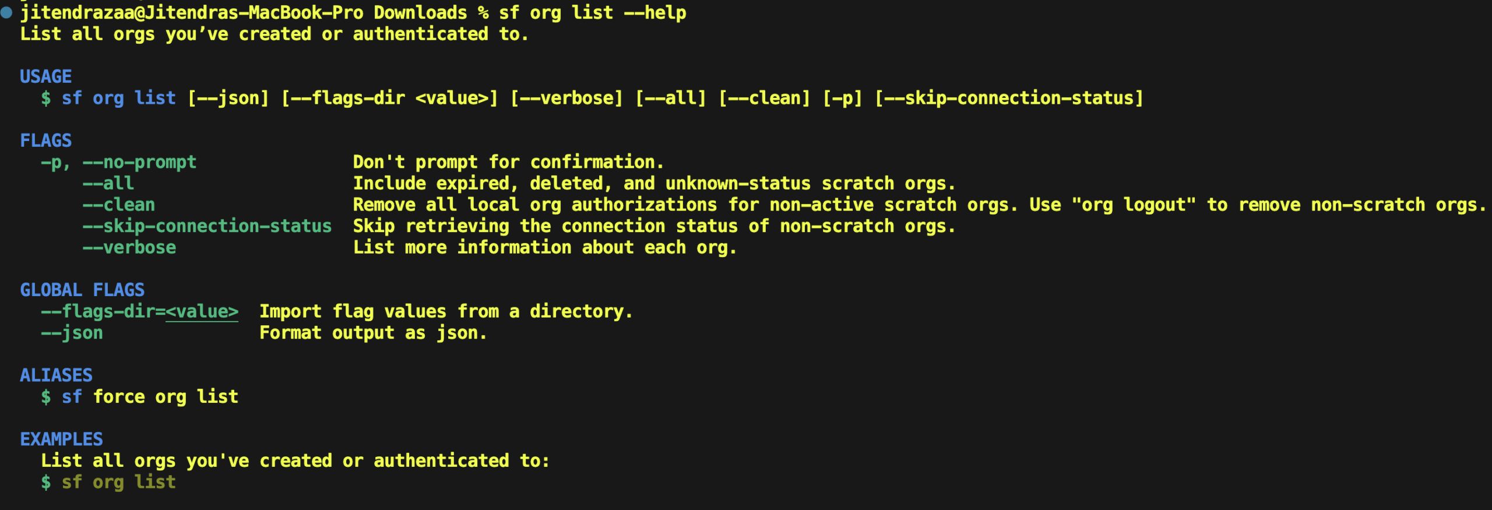Click the ALIASES section heading
Screen dimensions: 1492x510
pos(57,375)
